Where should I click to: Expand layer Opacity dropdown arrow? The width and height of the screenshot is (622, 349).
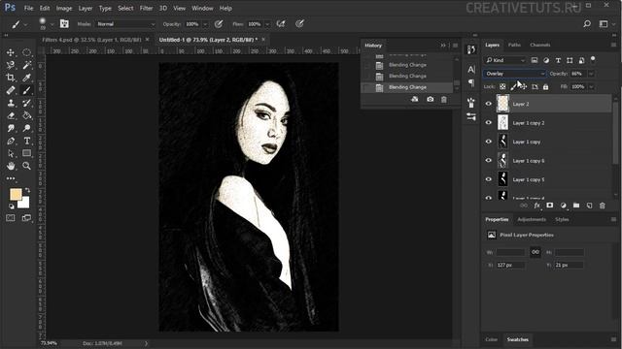click(591, 74)
